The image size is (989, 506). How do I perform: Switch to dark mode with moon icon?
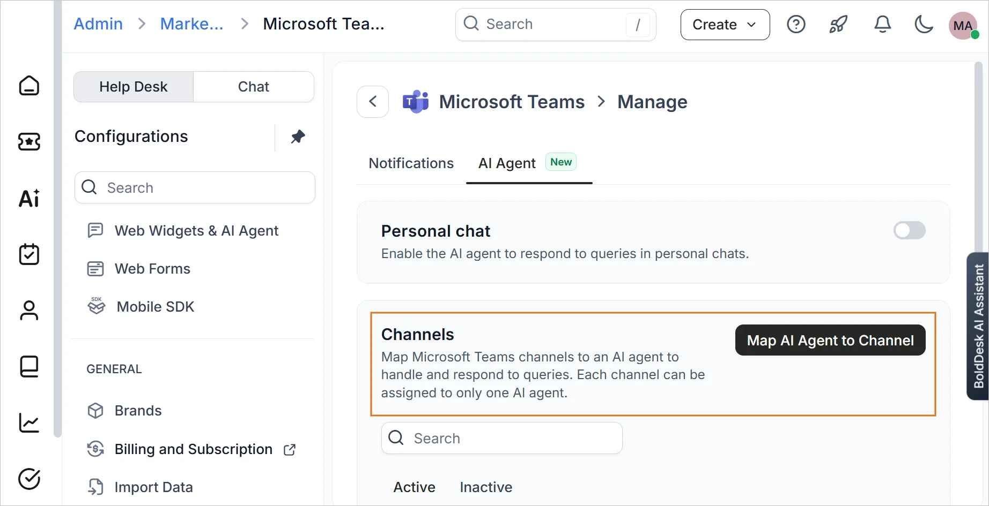(x=924, y=25)
